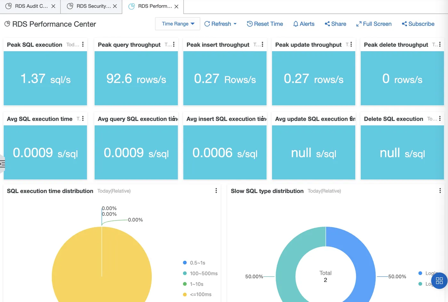Click the blue floating grid button
This screenshot has width=448, height=302.
coord(439,281)
